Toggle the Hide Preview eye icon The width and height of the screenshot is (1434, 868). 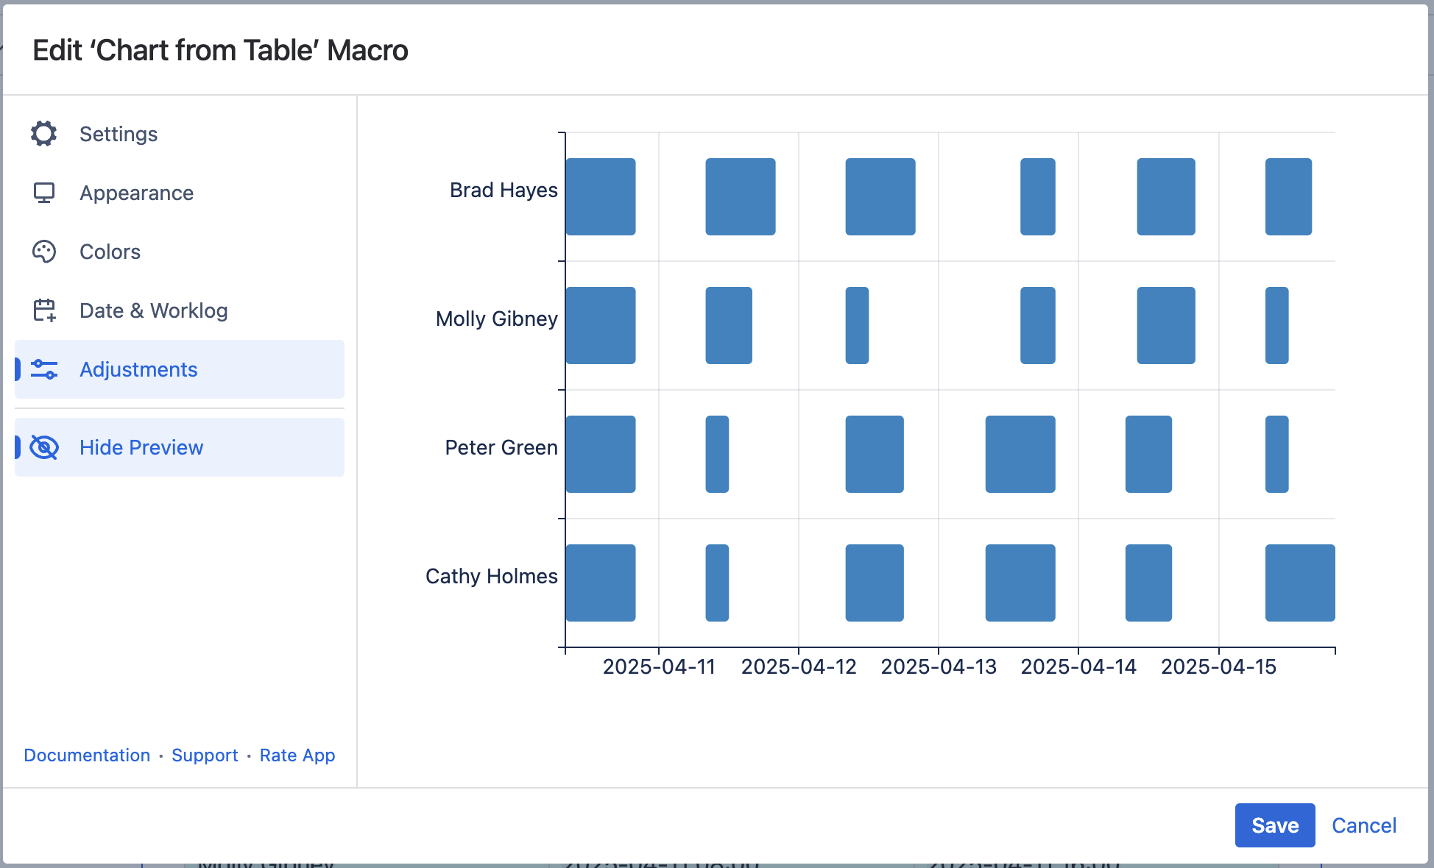[x=44, y=447]
